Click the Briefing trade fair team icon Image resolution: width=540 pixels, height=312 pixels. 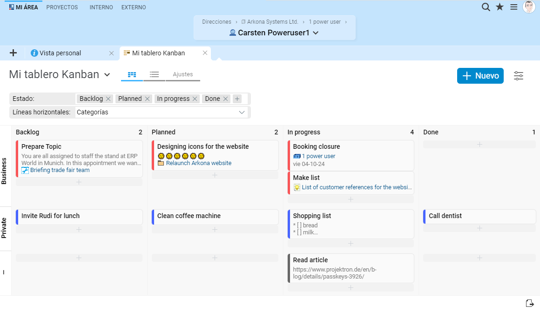coord(25,170)
